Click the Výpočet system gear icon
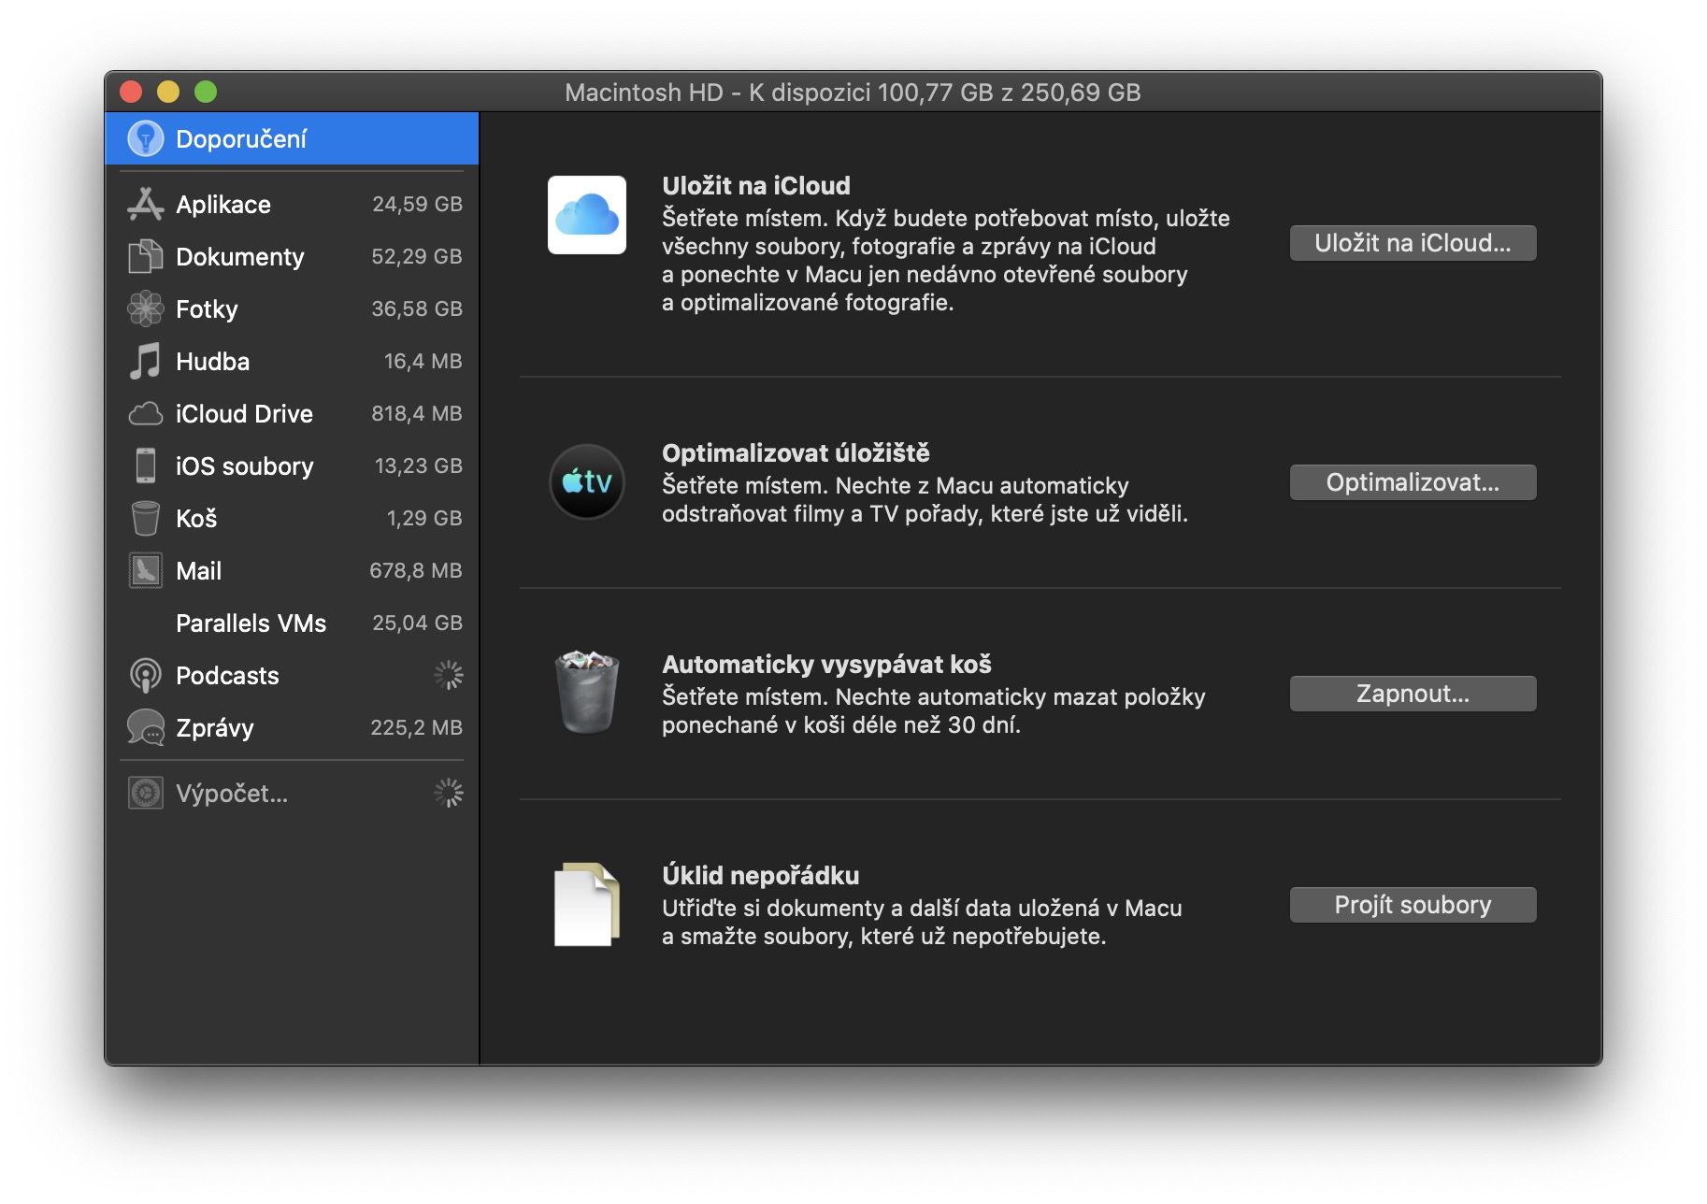The height and width of the screenshot is (1204, 1707). tap(145, 793)
